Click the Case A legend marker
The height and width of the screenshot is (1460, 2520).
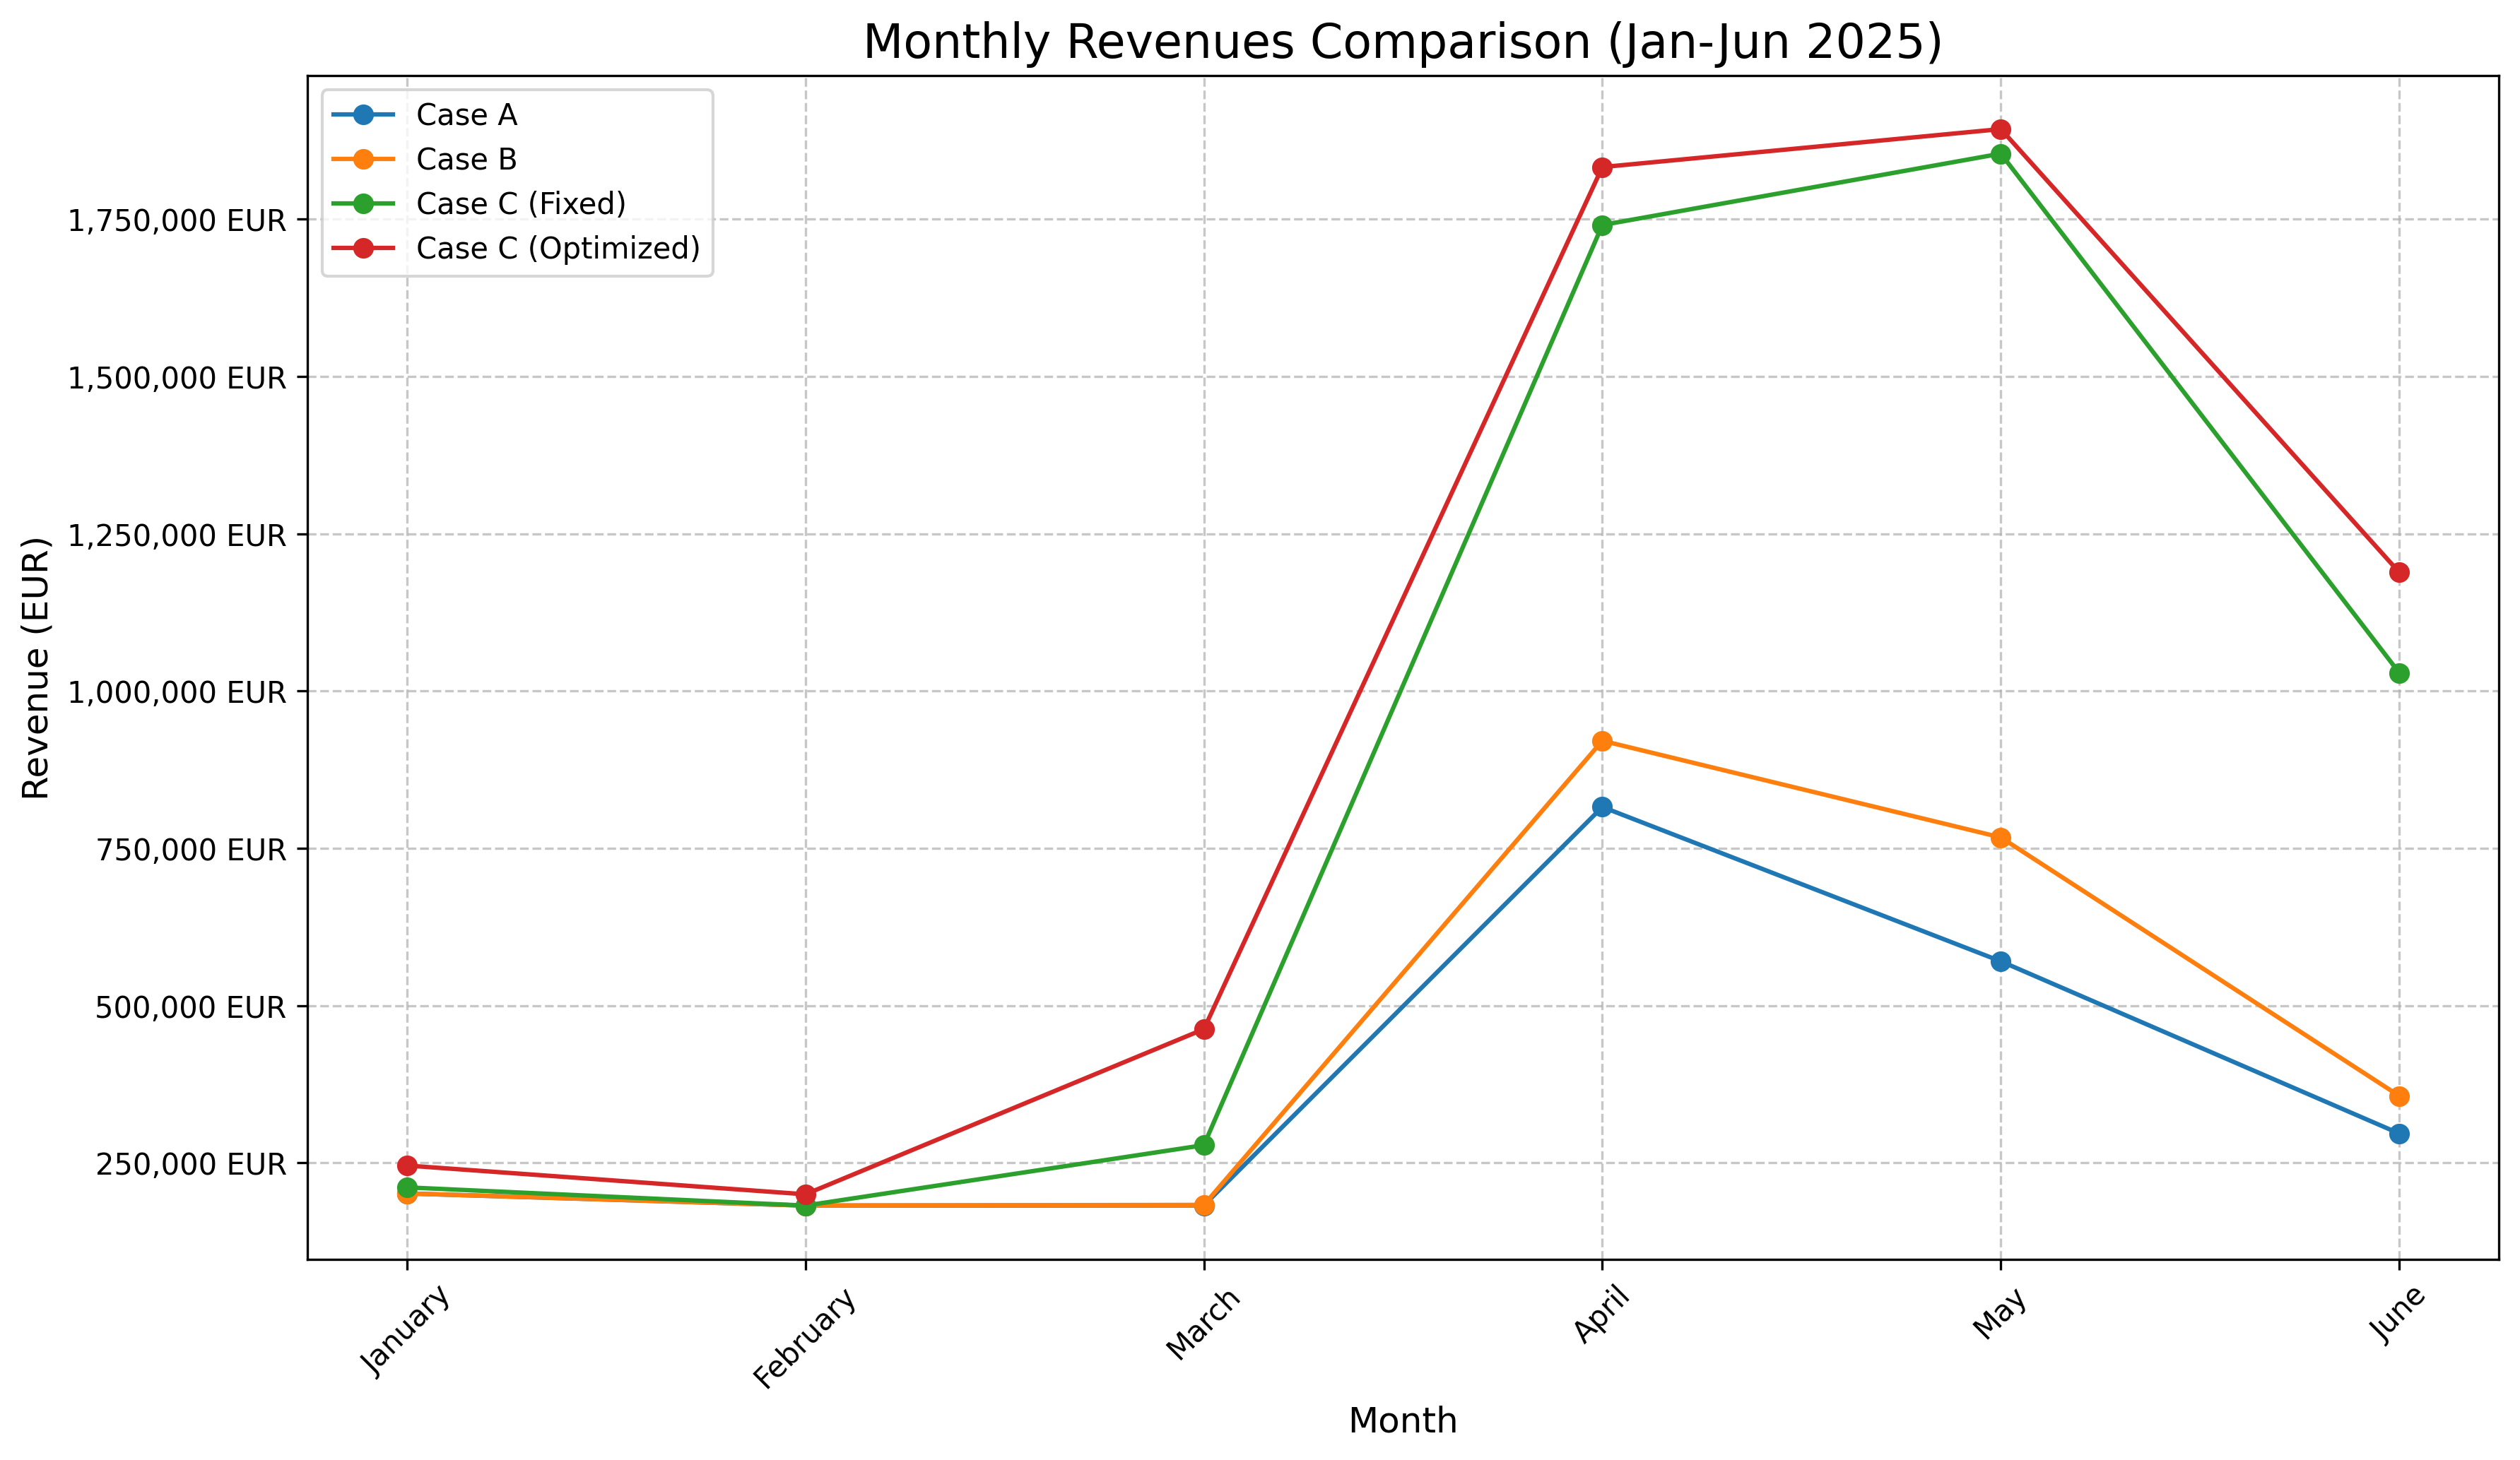[364, 115]
